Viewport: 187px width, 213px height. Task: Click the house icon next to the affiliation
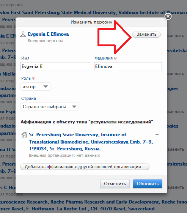(x=24, y=135)
